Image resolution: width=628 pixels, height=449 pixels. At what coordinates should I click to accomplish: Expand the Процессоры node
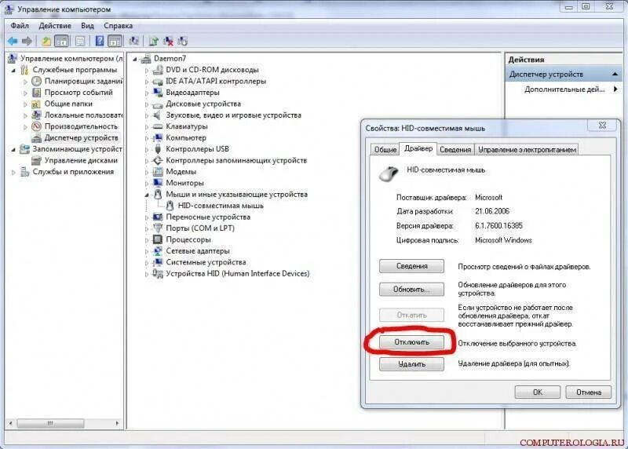click(147, 240)
